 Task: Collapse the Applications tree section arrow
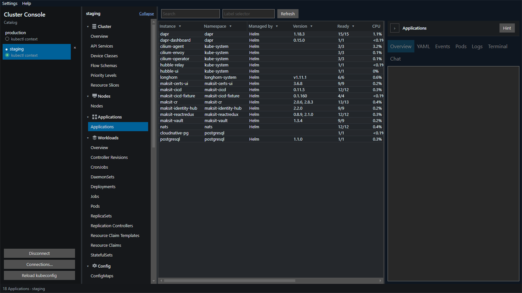tap(88, 117)
